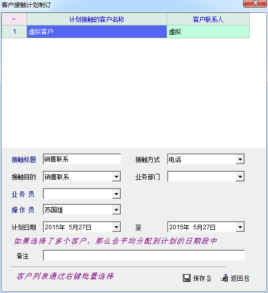The height and width of the screenshot is (293, 268).
Task: Click the floppy disk save icon
Action: pyautogui.click(x=186, y=278)
